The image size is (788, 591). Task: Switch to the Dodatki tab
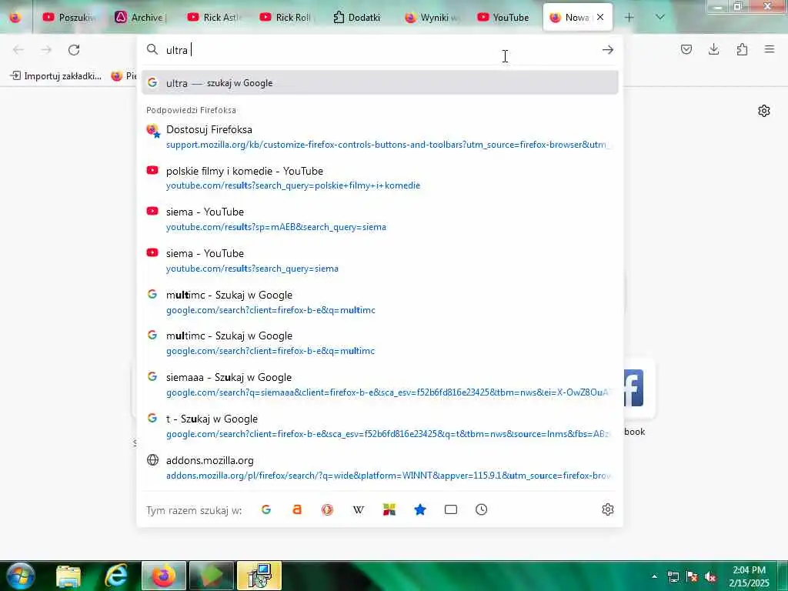(358, 18)
